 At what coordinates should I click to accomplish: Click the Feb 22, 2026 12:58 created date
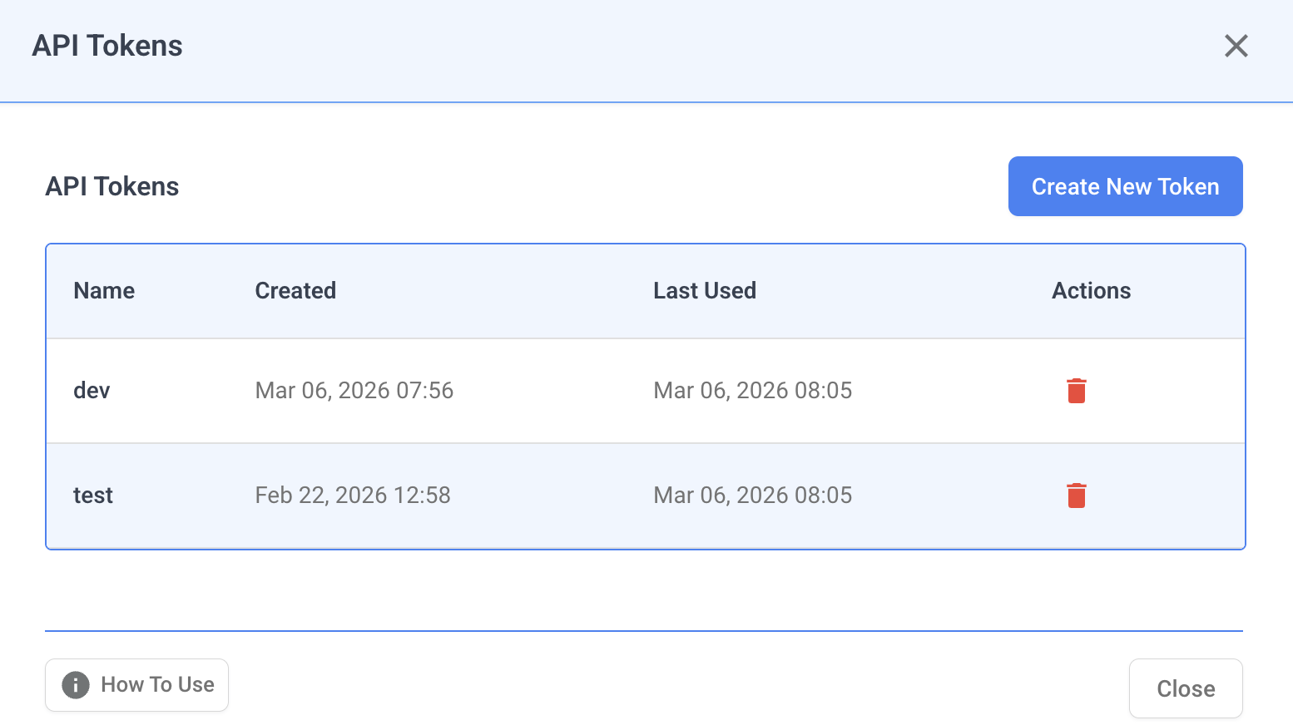click(x=352, y=496)
